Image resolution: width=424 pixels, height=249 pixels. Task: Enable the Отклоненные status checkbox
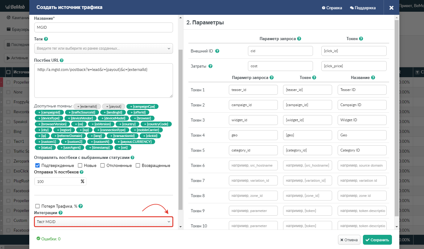click(x=102, y=165)
